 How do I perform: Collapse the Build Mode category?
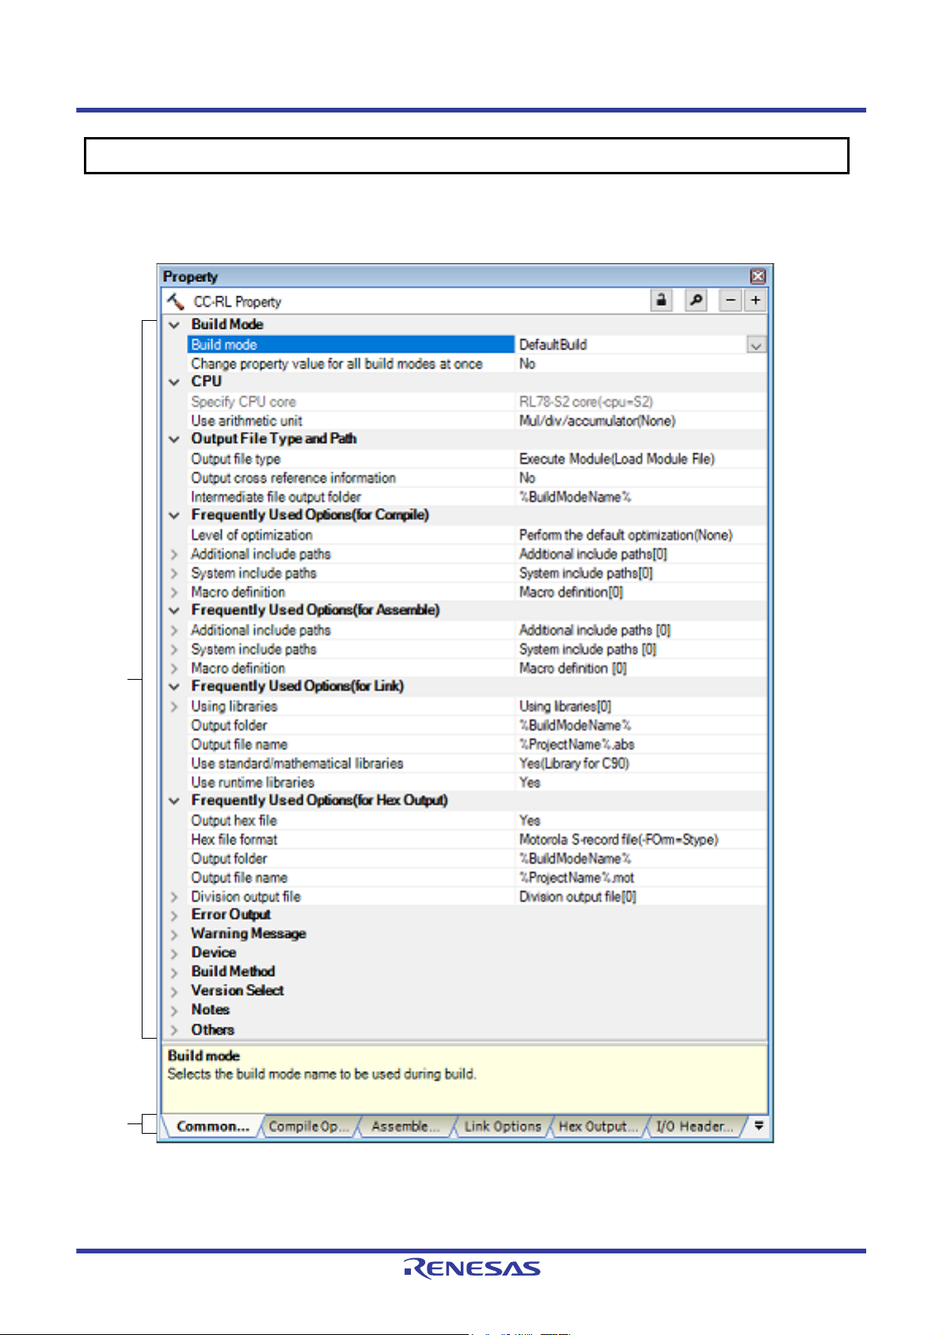click(174, 325)
